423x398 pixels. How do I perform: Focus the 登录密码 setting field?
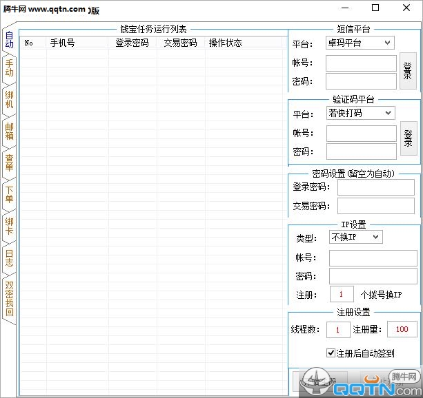pyautogui.click(x=376, y=187)
